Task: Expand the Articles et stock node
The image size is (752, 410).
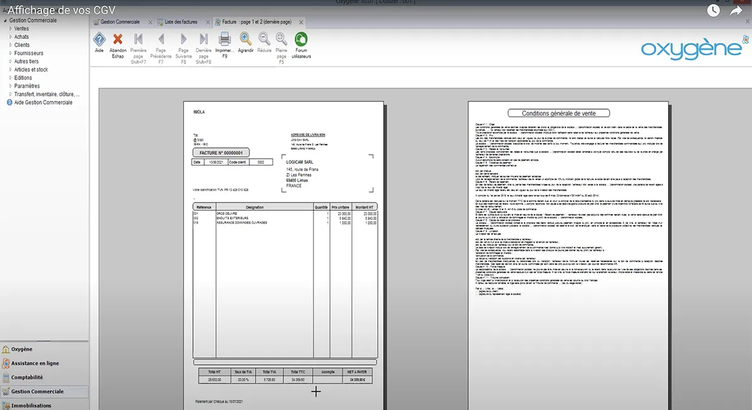Action: click(31, 70)
